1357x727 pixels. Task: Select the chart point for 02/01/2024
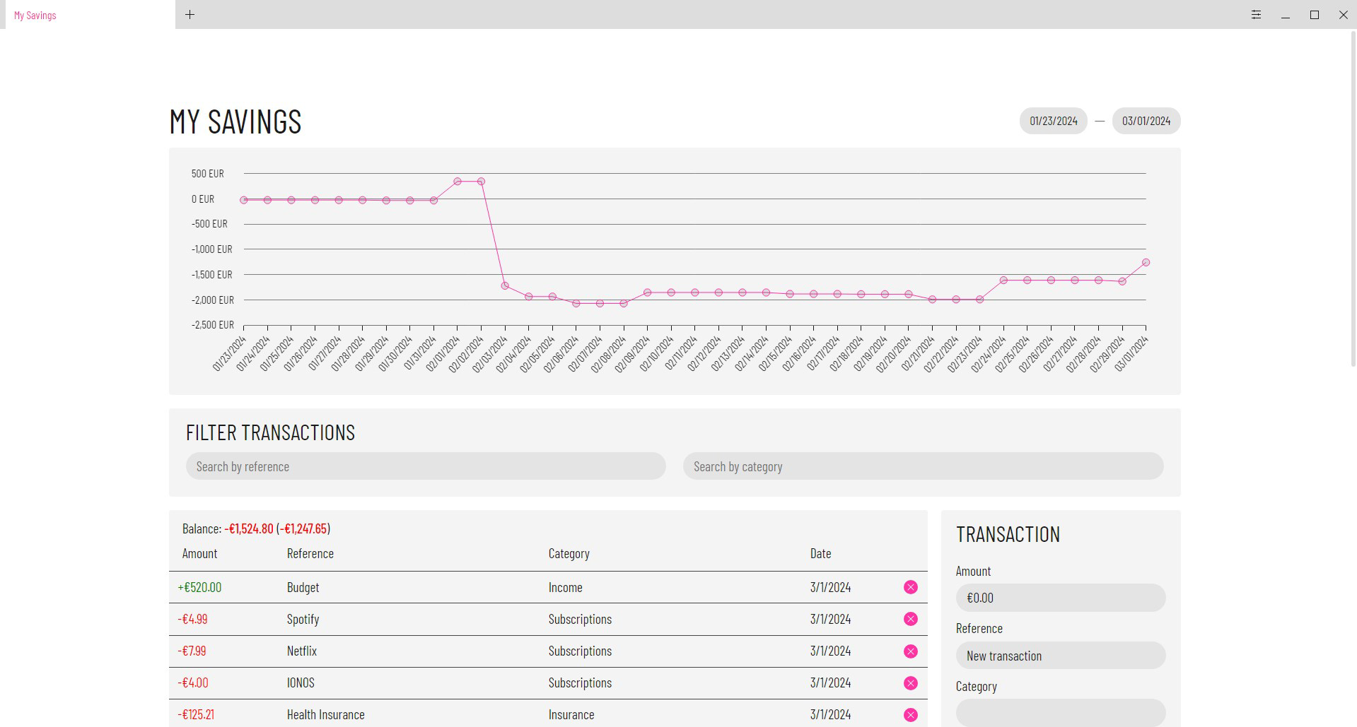(458, 182)
